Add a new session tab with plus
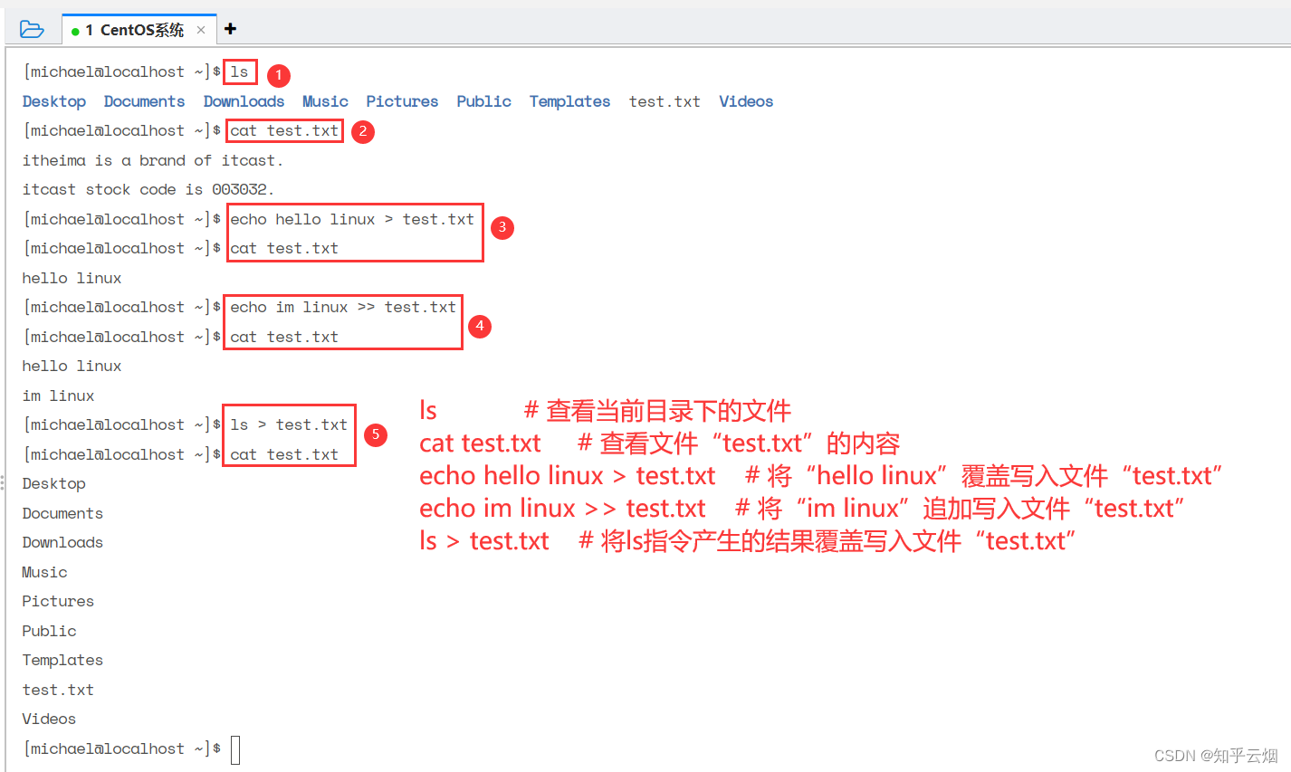 coord(230,29)
